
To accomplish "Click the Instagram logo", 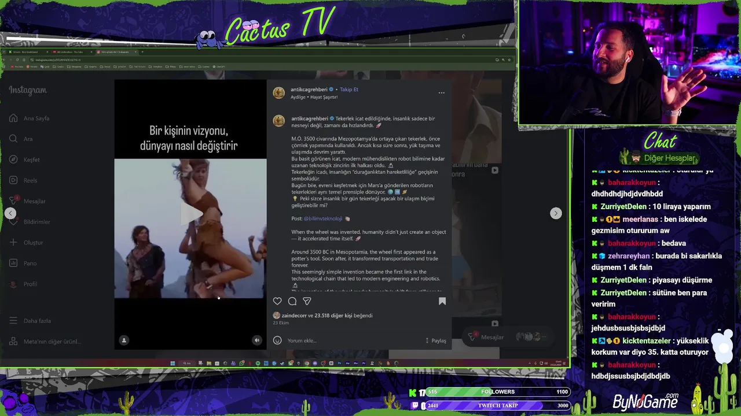I will click(28, 90).
